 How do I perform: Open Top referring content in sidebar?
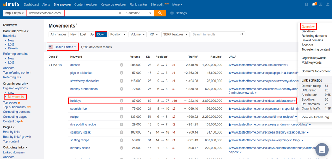click(17, 73)
